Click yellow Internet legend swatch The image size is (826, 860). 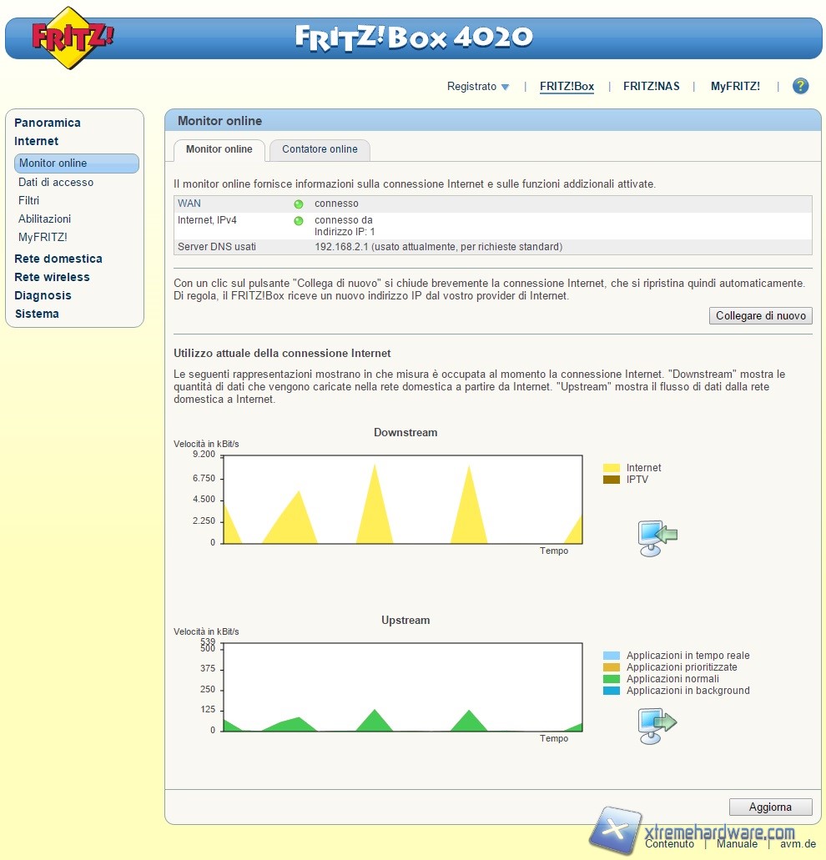click(612, 468)
